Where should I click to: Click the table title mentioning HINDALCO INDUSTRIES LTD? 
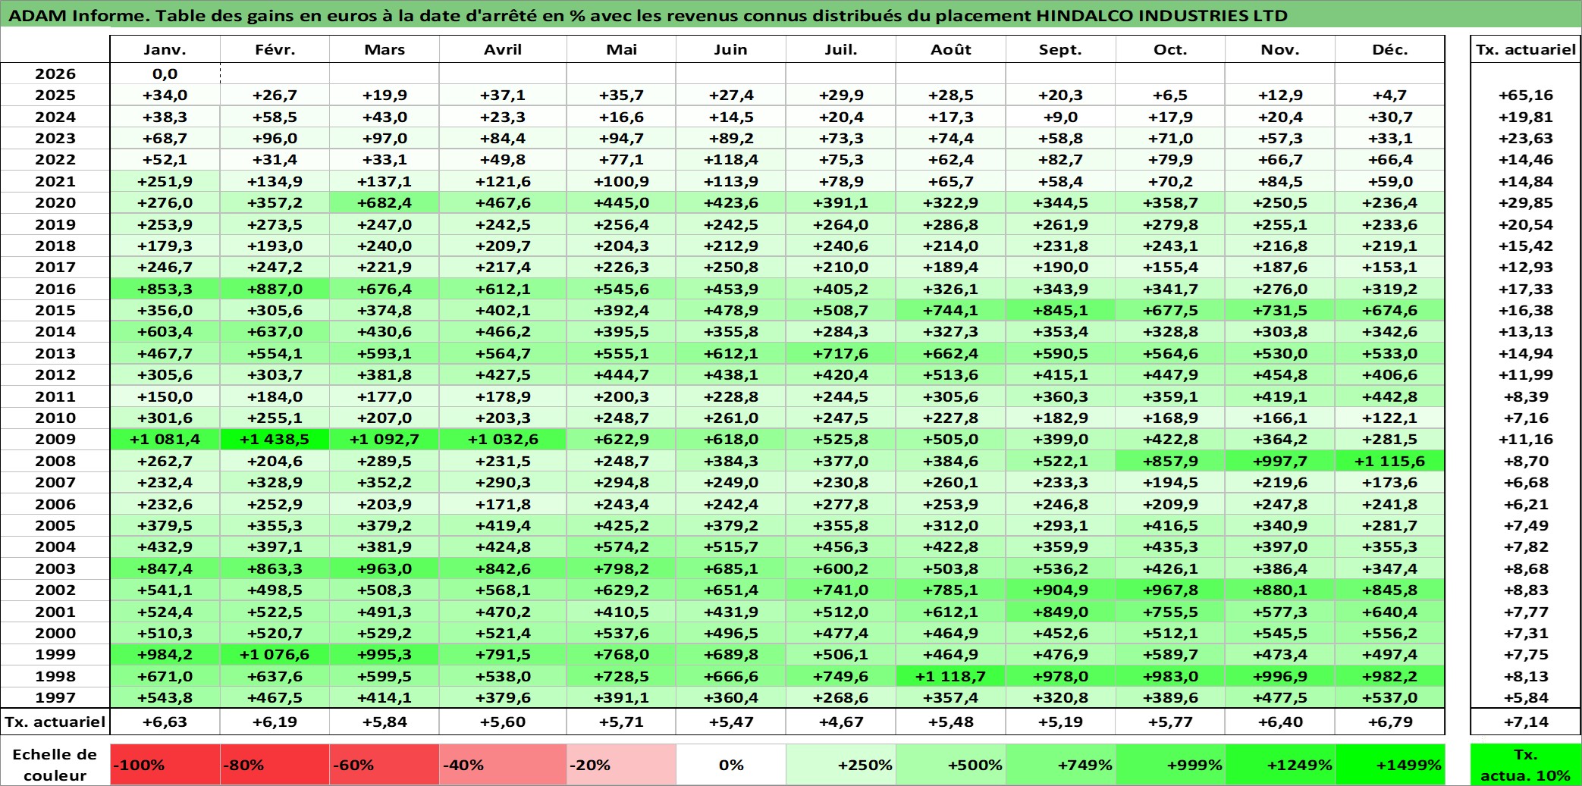point(648,15)
